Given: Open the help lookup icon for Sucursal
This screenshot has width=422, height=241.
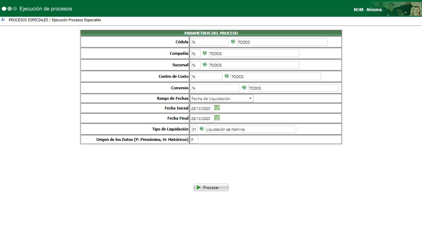Looking at the screenshot, I should (x=205, y=65).
